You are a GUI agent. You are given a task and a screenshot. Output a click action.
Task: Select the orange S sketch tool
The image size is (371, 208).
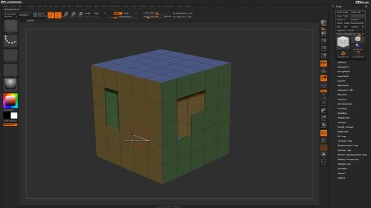343,54
